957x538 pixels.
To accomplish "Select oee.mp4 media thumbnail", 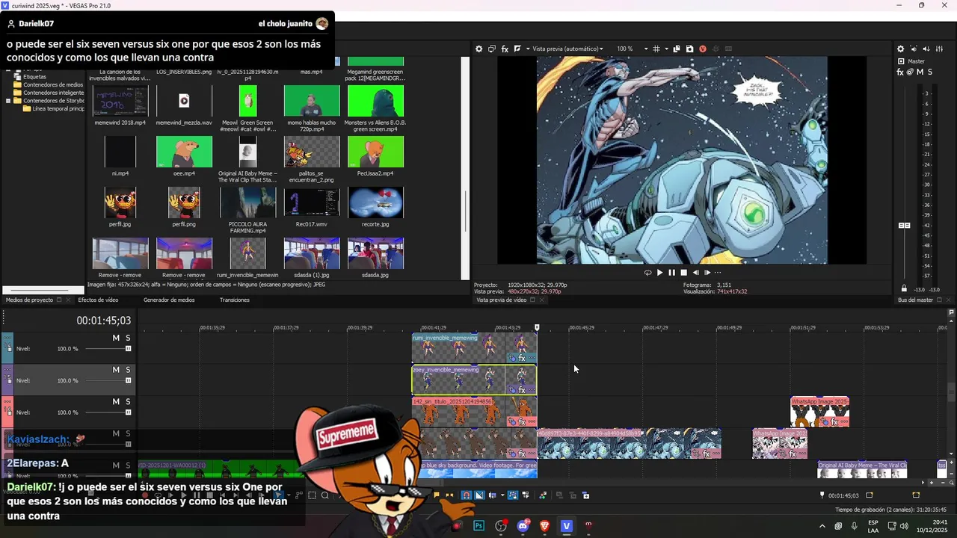I will tap(184, 152).
